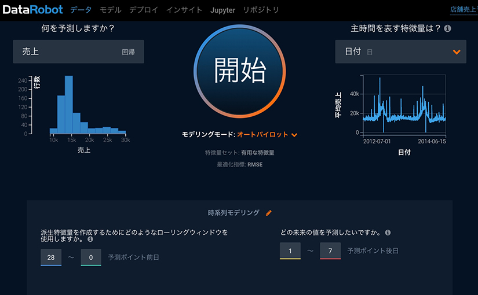This screenshot has width=478, height=295.
Task: Click the 予測ポイント前日 label
Action: coord(133,257)
